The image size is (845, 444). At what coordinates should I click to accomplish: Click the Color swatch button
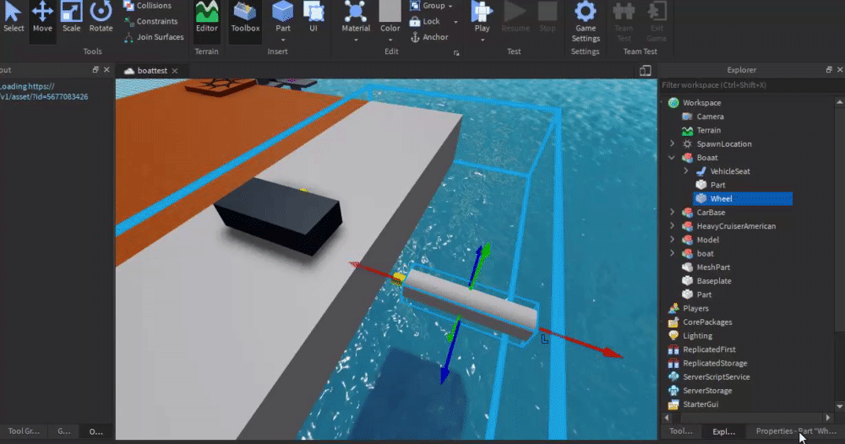[390, 16]
